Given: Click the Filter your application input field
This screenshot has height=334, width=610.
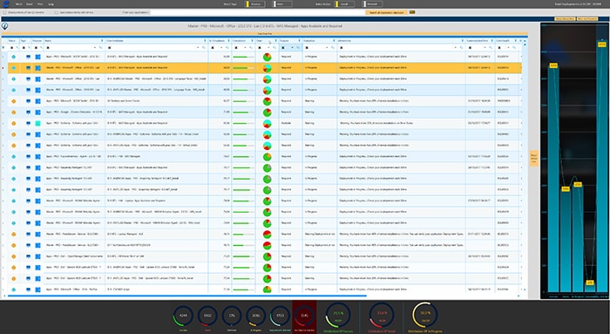Looking at the screenshot, I should coord(257,12).
